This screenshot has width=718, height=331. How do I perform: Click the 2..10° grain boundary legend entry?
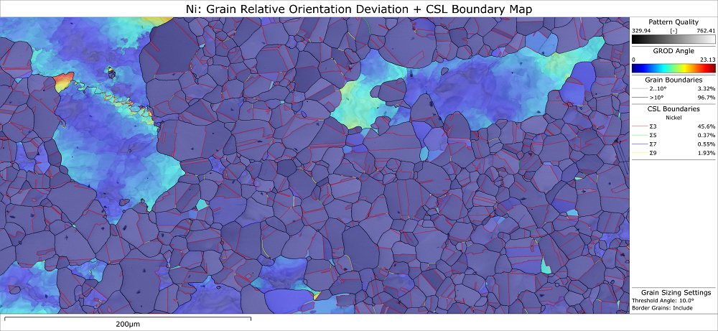[673, 88]
